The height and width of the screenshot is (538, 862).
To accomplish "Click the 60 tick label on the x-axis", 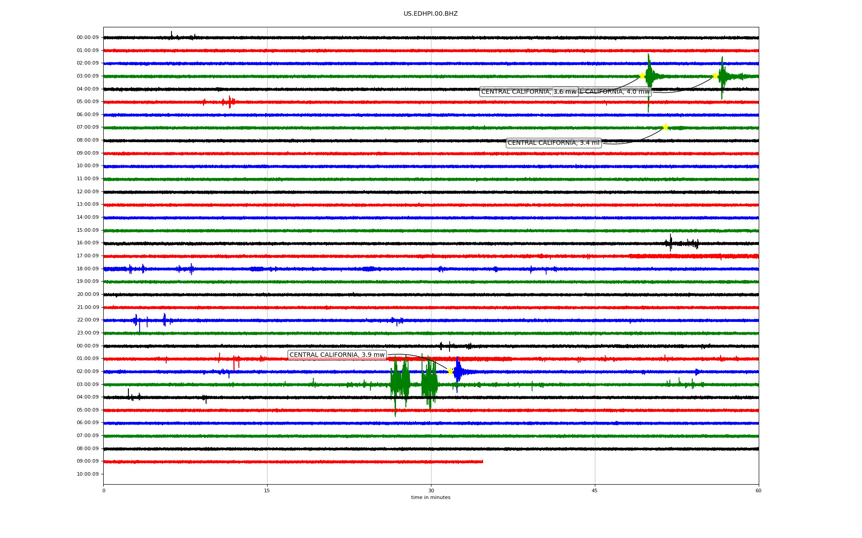I will [x=758, y=490].
